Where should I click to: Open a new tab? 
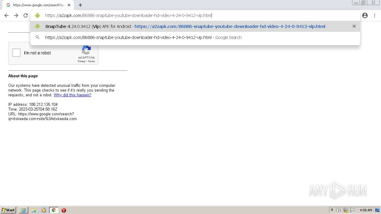point(80,5)
